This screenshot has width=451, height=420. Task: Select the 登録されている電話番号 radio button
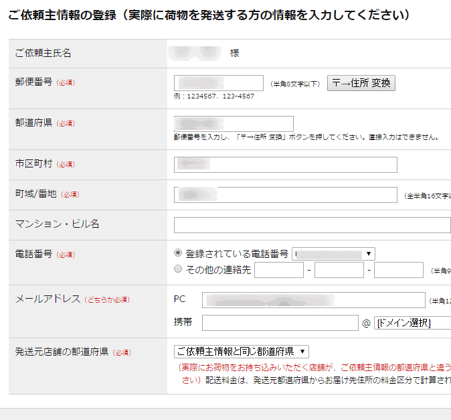tap(178, 253)
